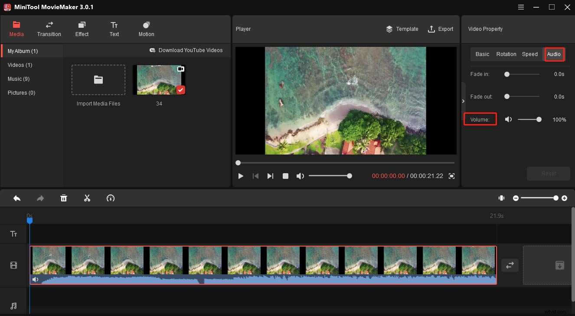Switch to the Audio property tab

(554, 54)
